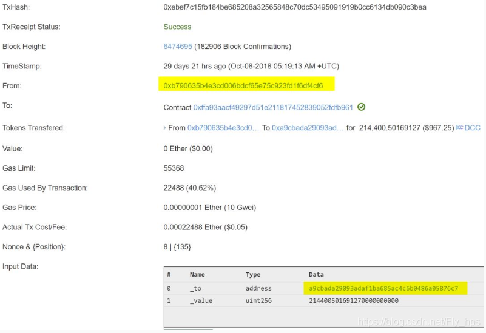Click gas used 22488 (40.62%)
The height and width of the screenshot is (333, 486).
(x=190, y=188)
